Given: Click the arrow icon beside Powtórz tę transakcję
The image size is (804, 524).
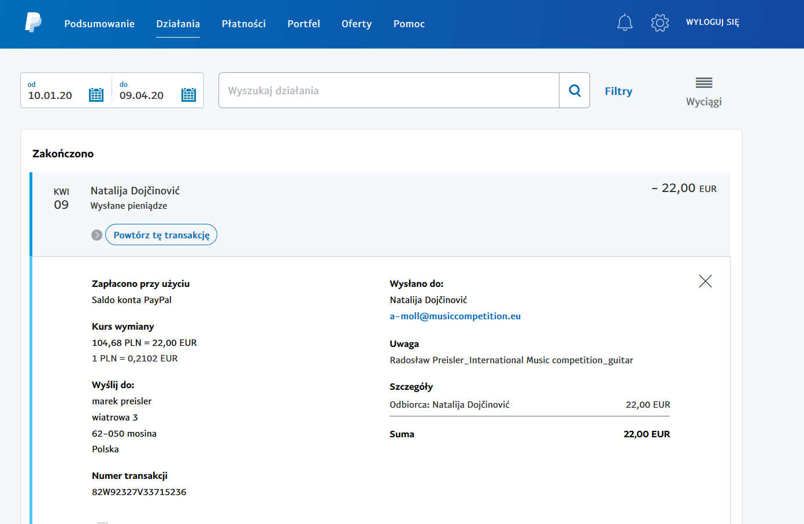Looking at the screenshot, I should point(97,235).
